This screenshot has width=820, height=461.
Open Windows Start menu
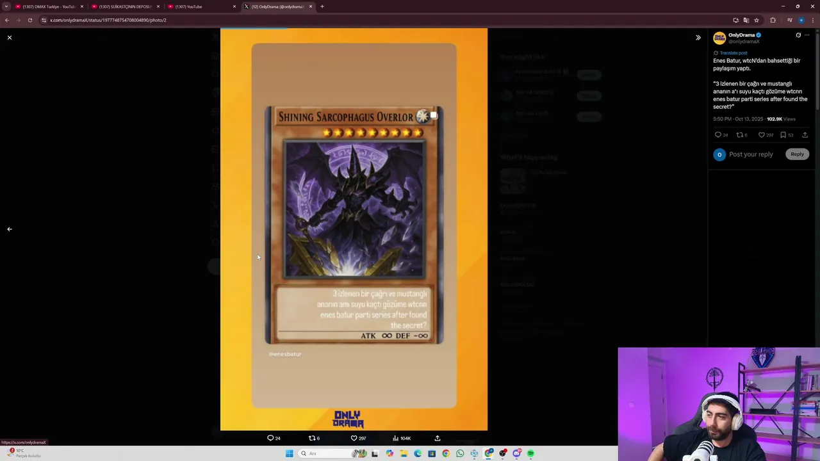[290, 453]
